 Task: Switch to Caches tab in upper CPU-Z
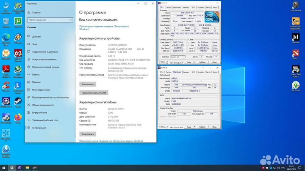[x=169, y=7]
